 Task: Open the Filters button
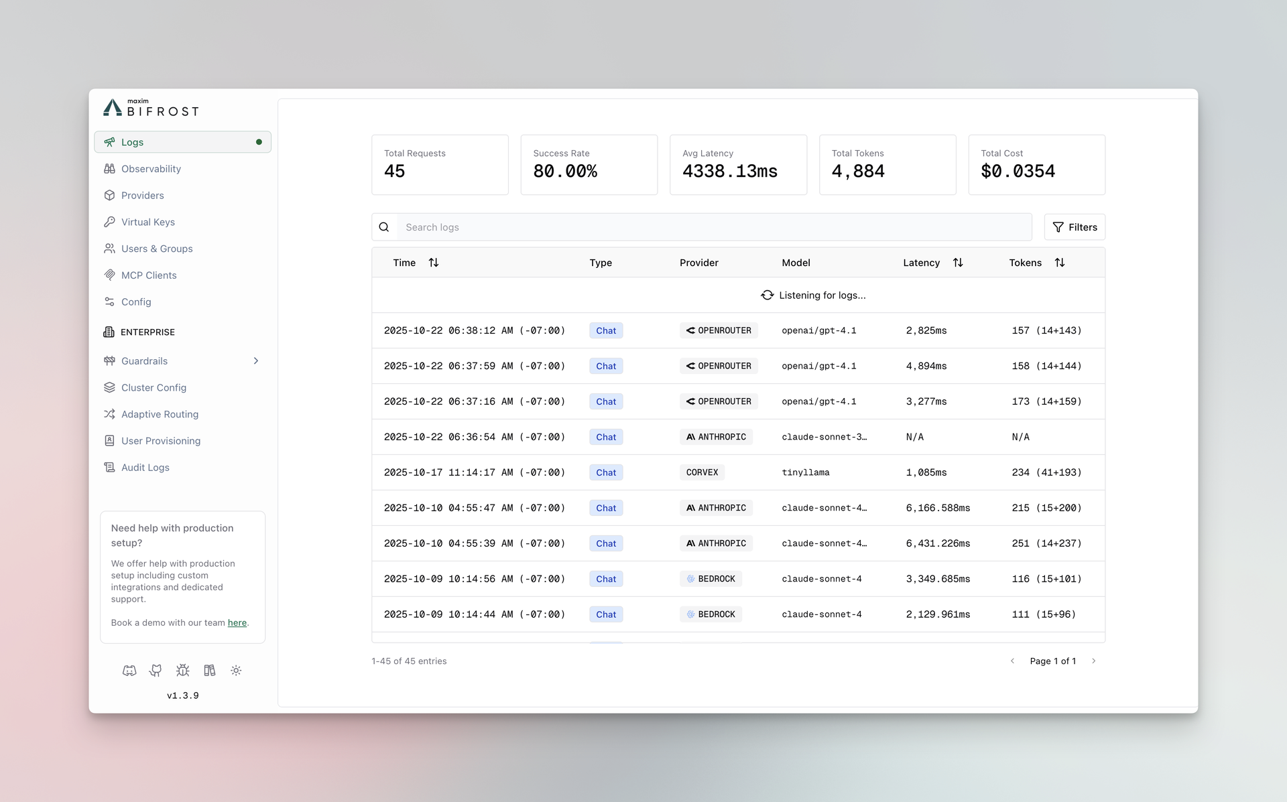(x=1075, y=227)
